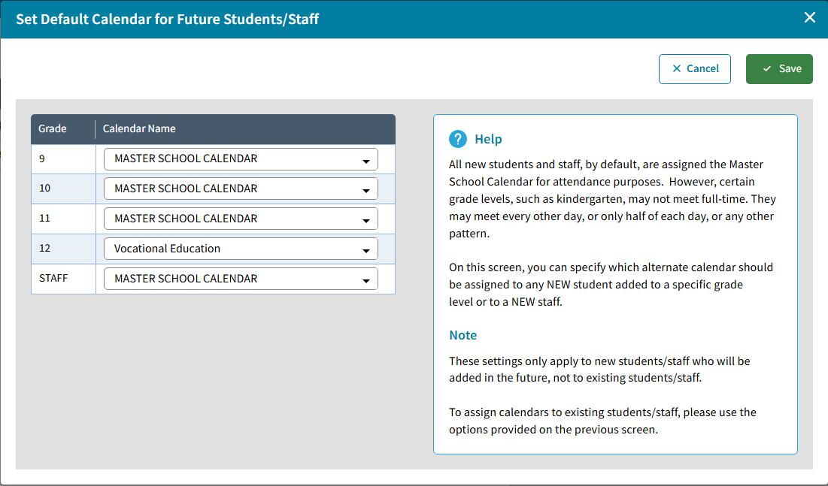The image size is (828, 486).
Task: Open the Grade 9 calendar dropdown
Action: point(241,159)
